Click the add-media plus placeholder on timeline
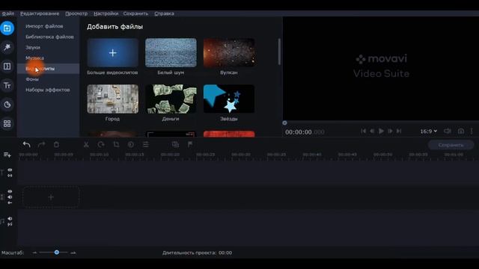Viewport: 479px width, 269px height. pyautogui.click(x=51, y=197)
